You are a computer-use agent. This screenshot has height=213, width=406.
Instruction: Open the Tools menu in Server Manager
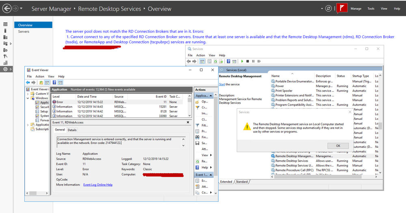pos(371,9)
